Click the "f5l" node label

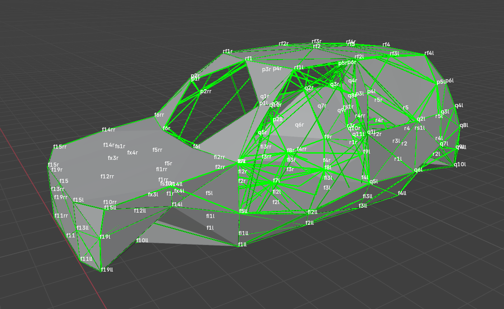(x=209, y=193)
